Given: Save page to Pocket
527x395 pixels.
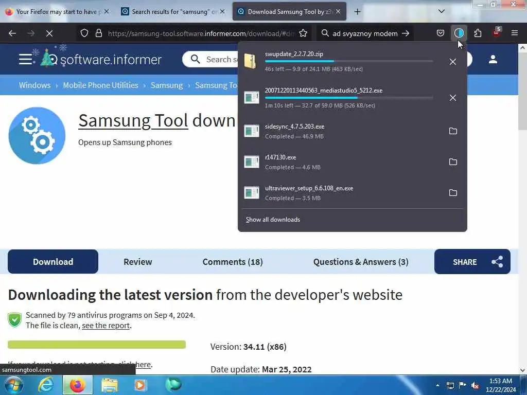Looking at the screenshot, I should tap(441, 33).
